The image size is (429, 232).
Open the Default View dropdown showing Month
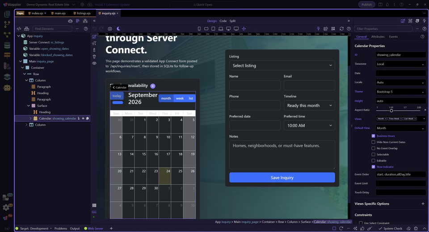(400, 128)
